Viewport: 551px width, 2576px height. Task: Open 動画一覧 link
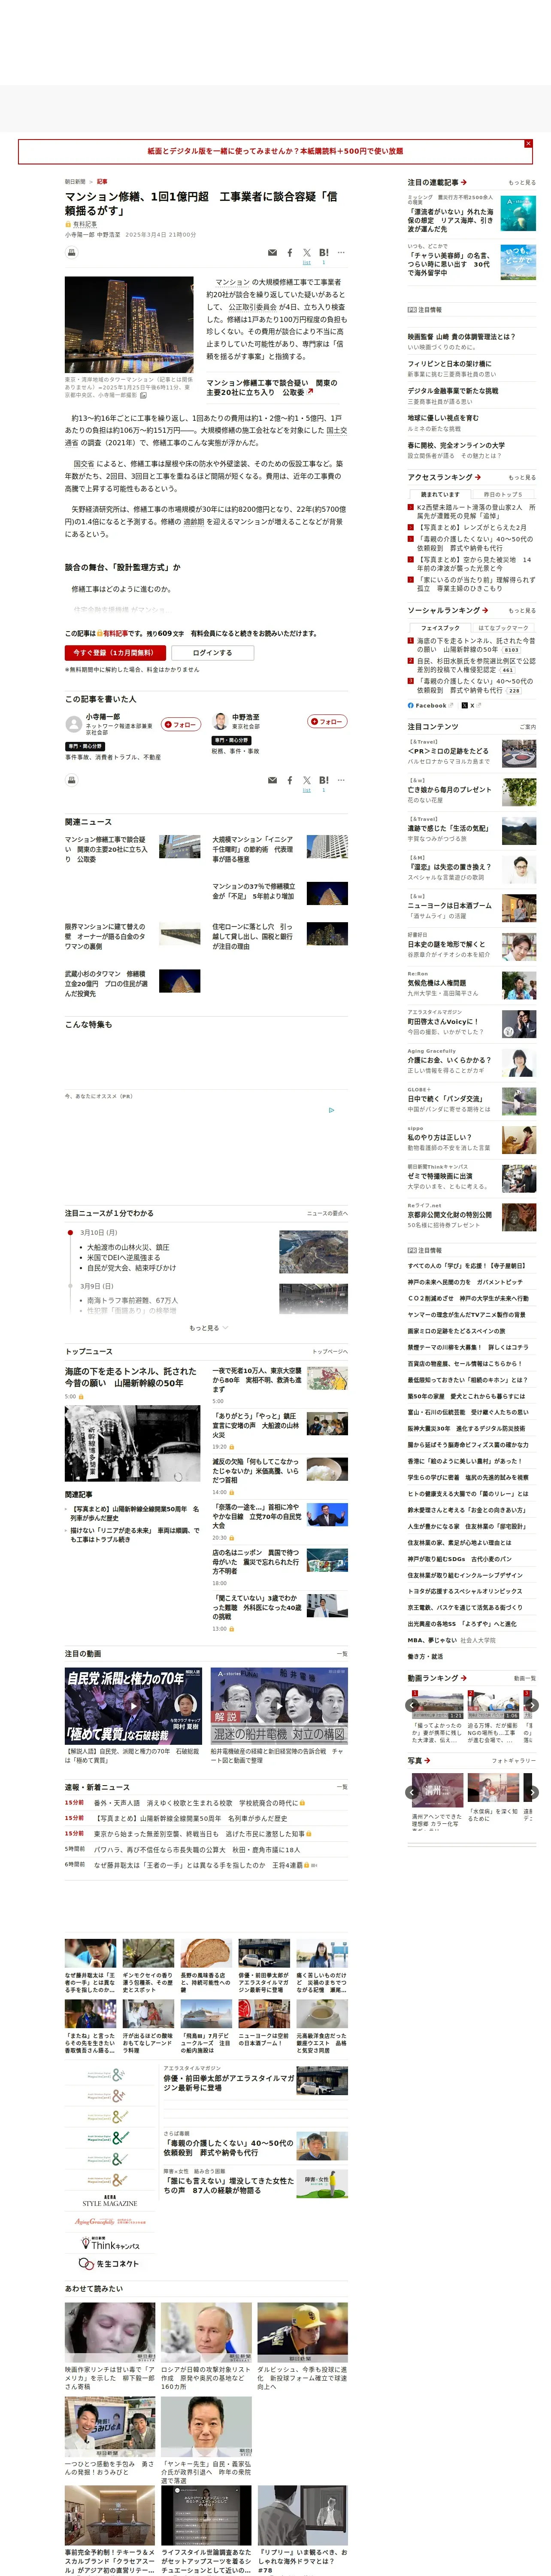(524, 1678)
